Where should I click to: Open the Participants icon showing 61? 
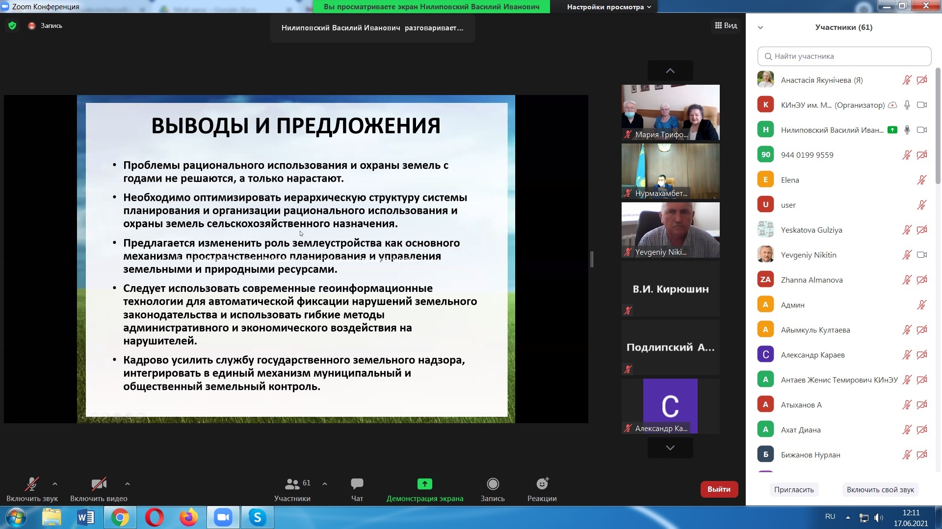click(292, 484)
